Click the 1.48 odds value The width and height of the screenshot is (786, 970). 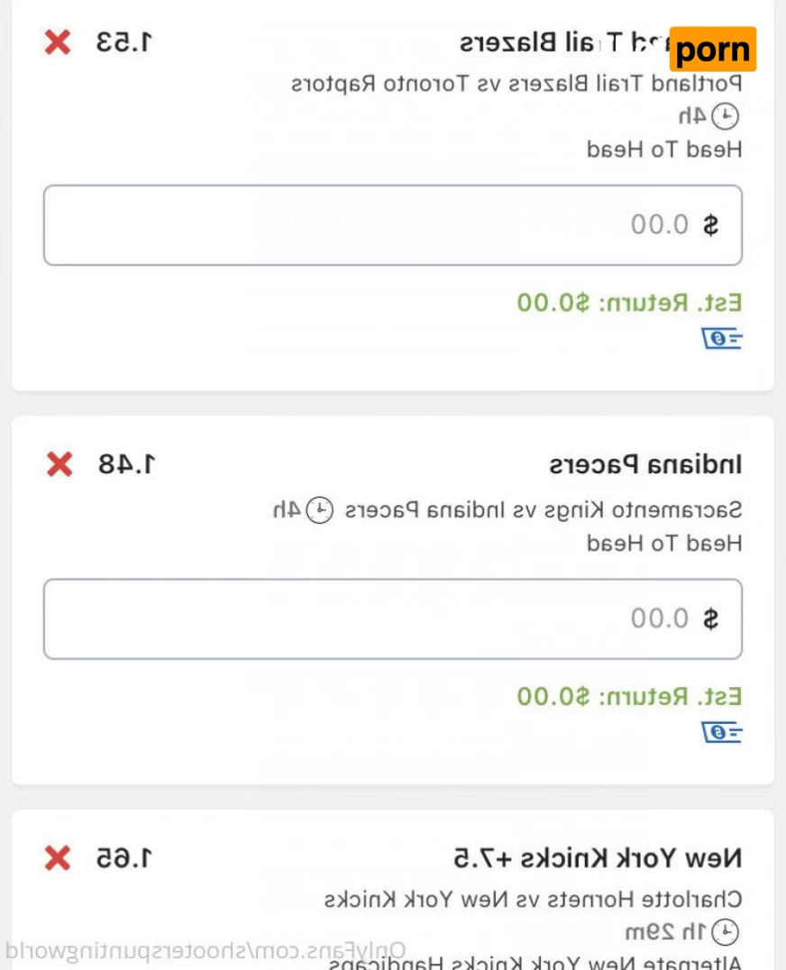click(127, 465)
